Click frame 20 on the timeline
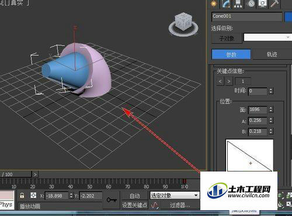 33,187
